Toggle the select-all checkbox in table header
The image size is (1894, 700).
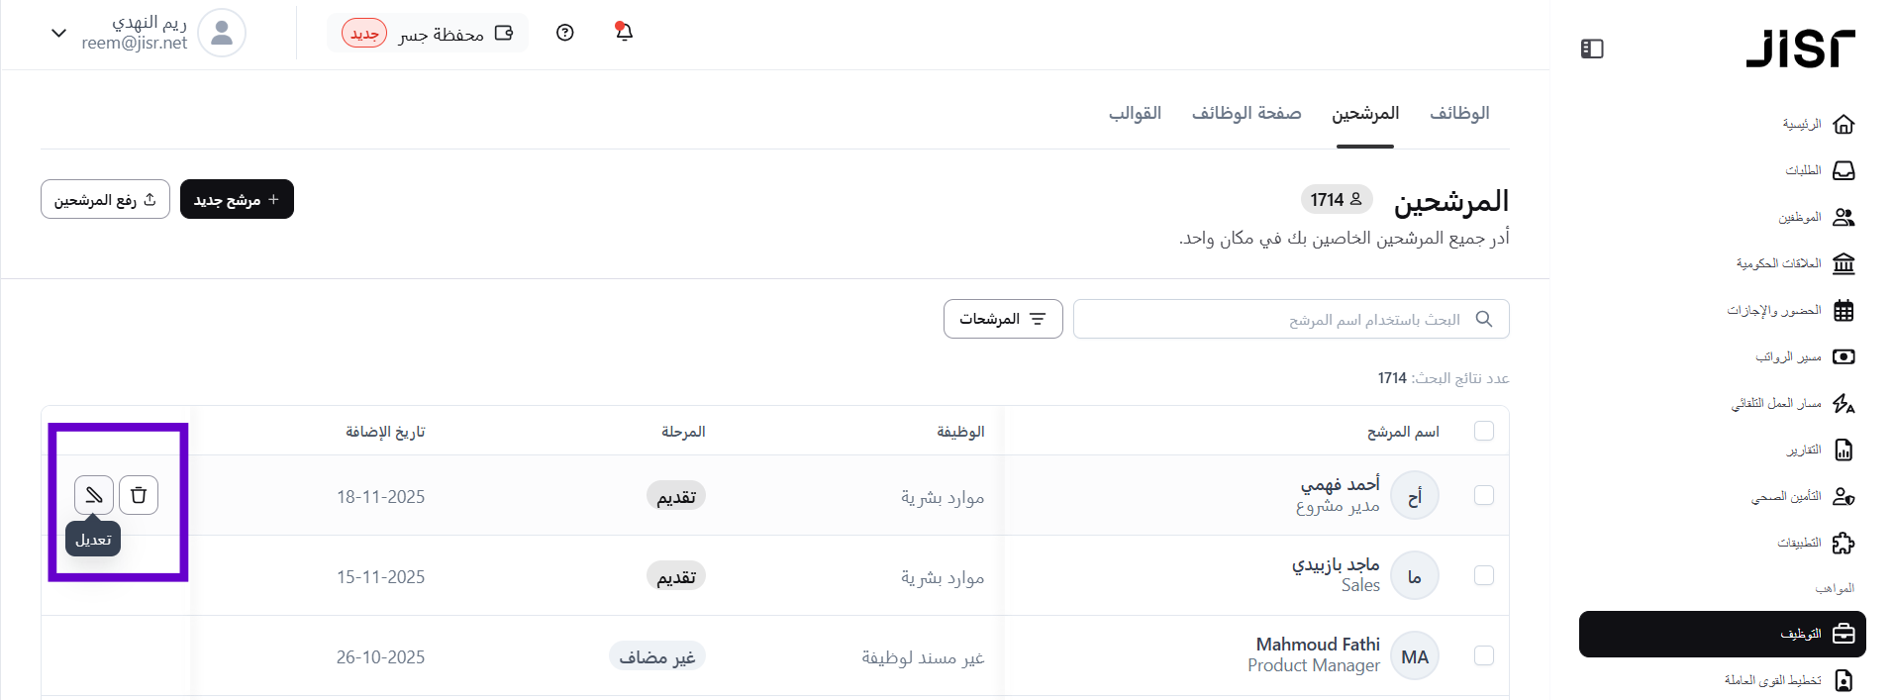[1484, 431]
